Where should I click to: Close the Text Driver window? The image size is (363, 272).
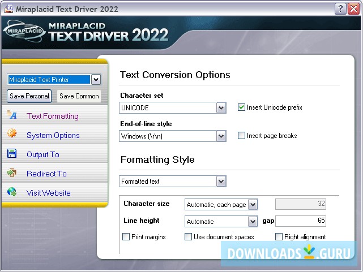click(x=353, y=9)
